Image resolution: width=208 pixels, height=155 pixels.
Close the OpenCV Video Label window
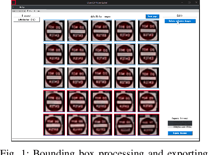196,3
